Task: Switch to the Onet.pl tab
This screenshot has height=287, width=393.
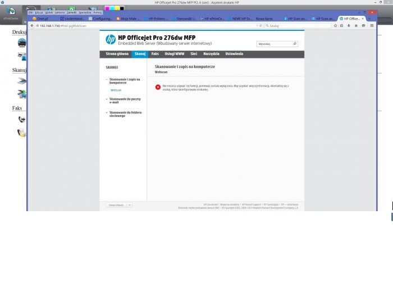Action: (x=43, y=19)
